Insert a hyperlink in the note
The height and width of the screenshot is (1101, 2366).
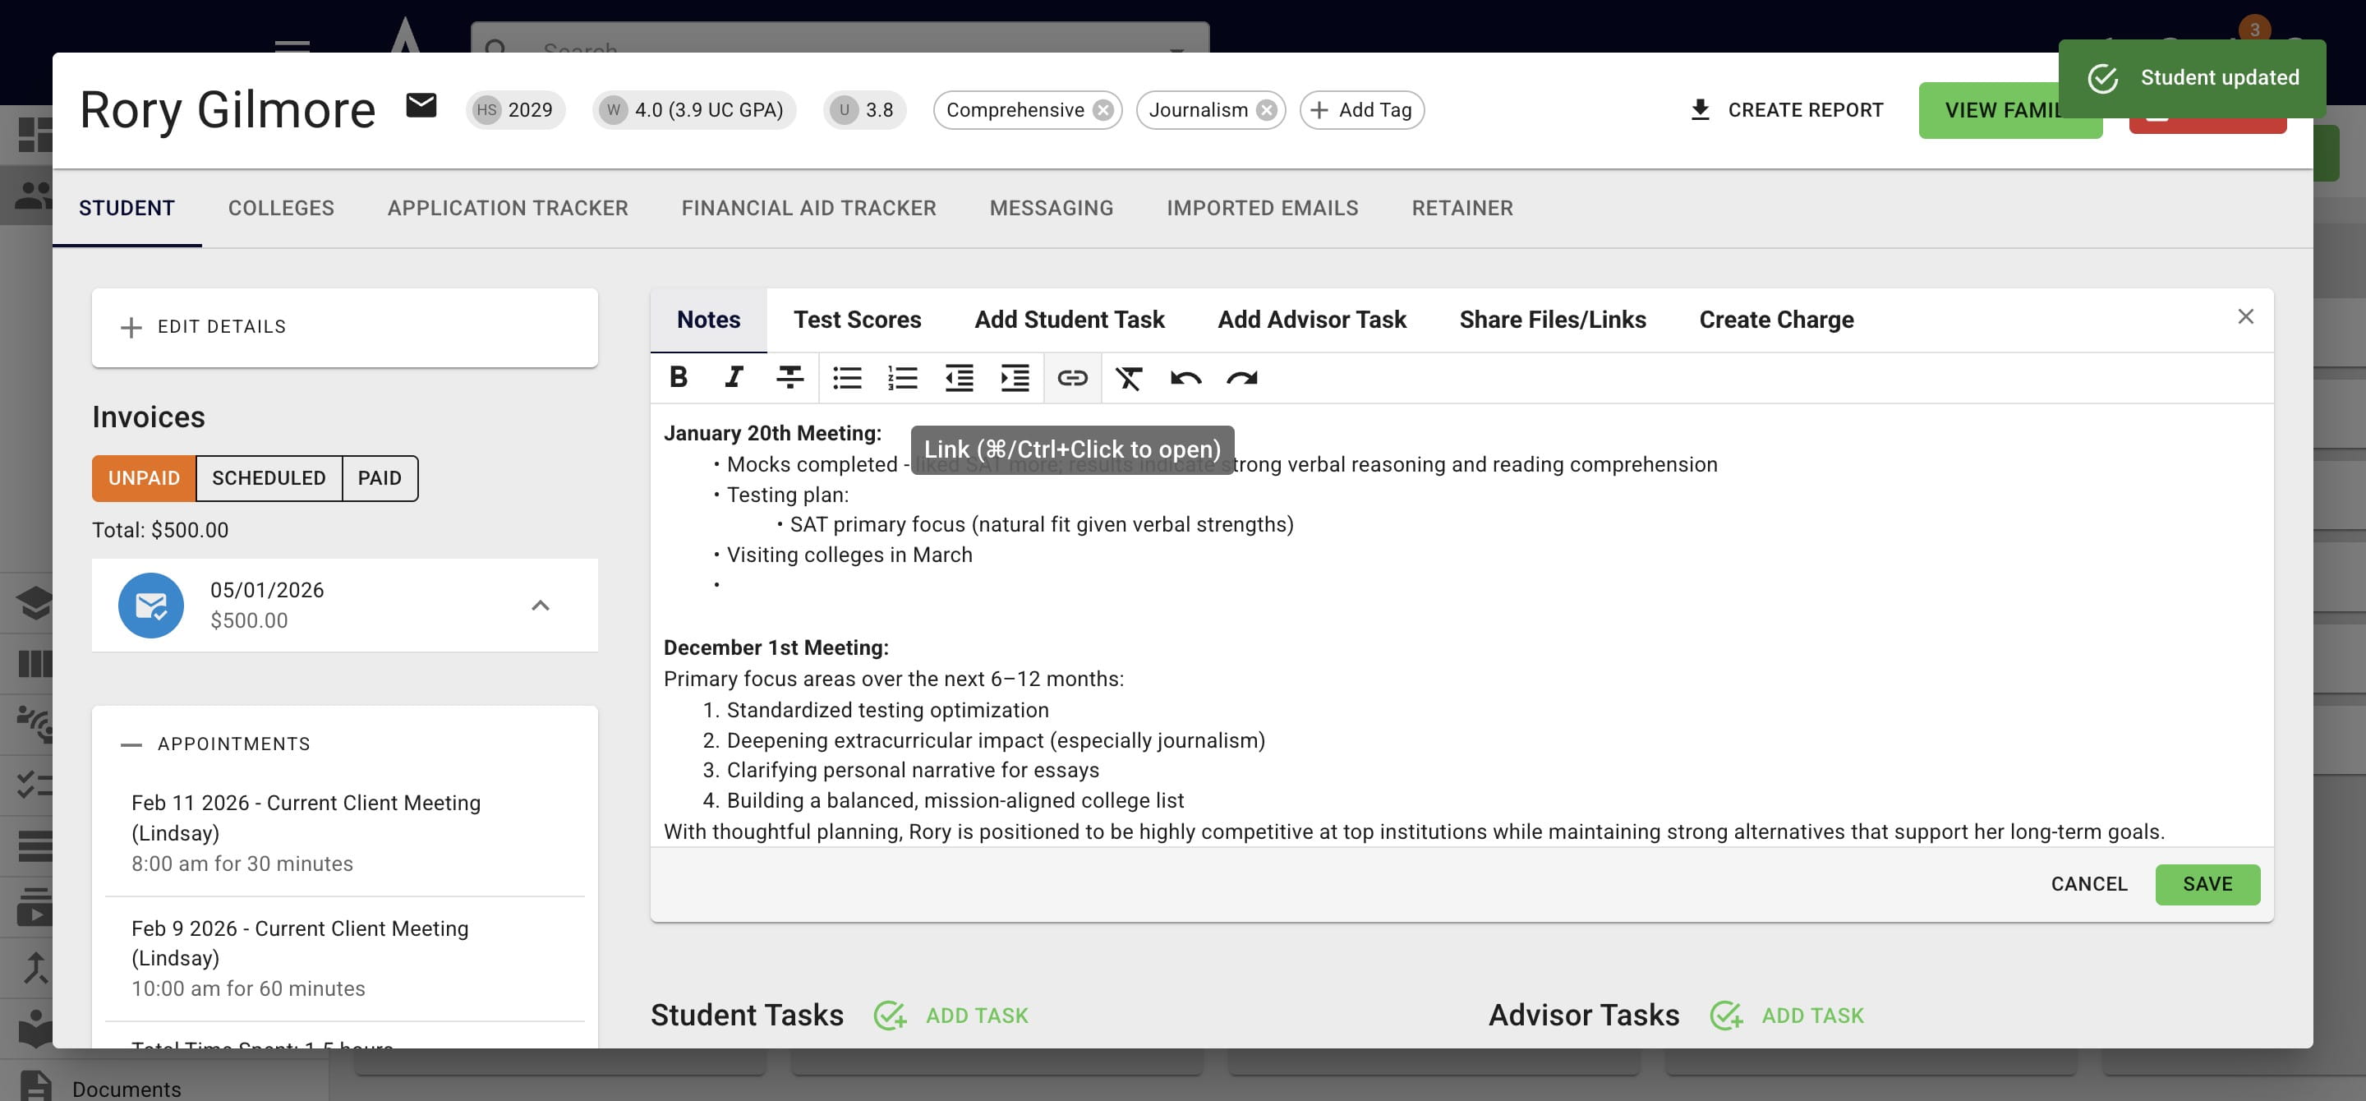(x=1072, y=377)
